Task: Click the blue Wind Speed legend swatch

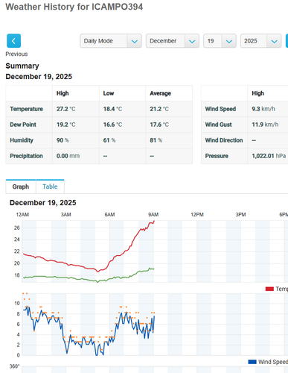Action: pos(252,362)
